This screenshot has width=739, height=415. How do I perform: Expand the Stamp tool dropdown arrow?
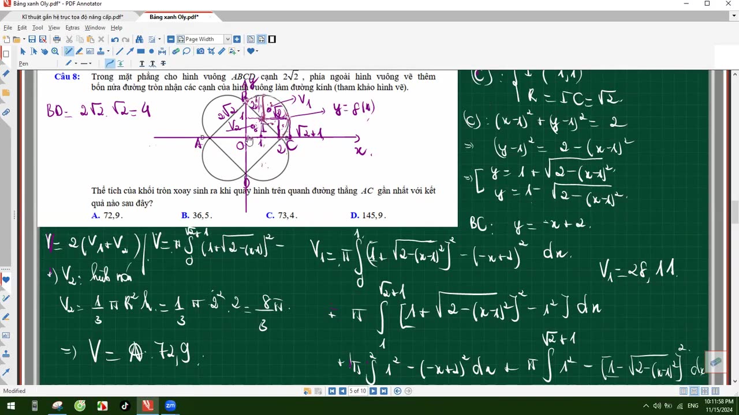tap(108, 51)
